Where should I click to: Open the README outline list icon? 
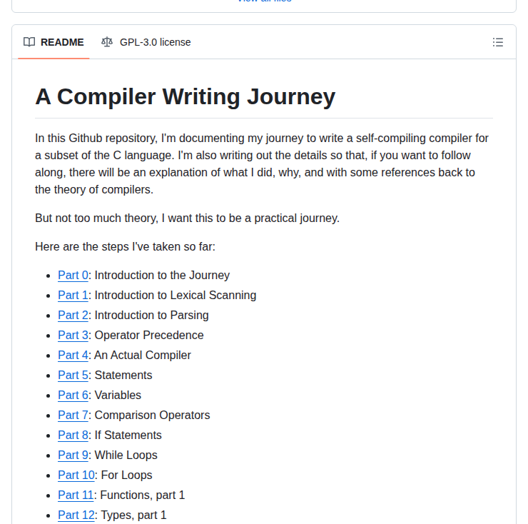(x=498, y=42)
